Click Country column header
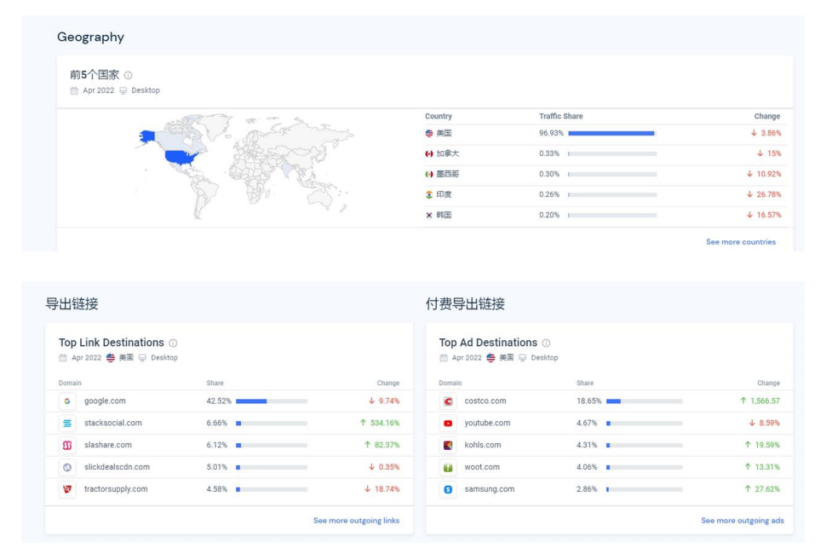Screen dimensions: 832x554 (439, 116)
